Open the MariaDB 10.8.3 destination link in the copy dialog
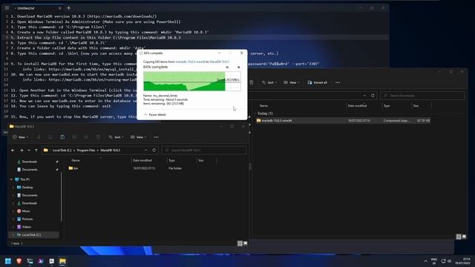The height and width of the screenshot is (267, 475). 220,62
